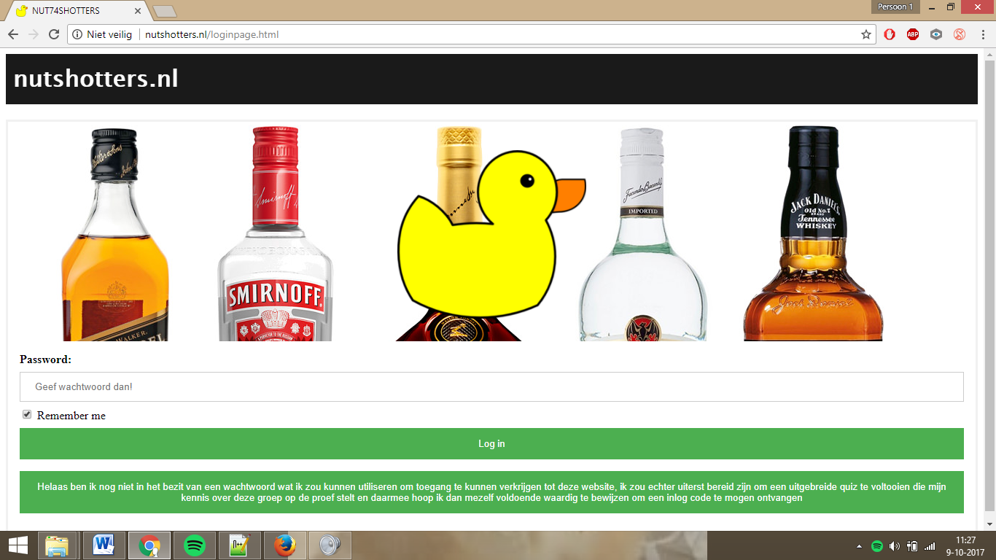
Task: Open Microsoft Word from the taskbar
Action: tap(104, 545)
